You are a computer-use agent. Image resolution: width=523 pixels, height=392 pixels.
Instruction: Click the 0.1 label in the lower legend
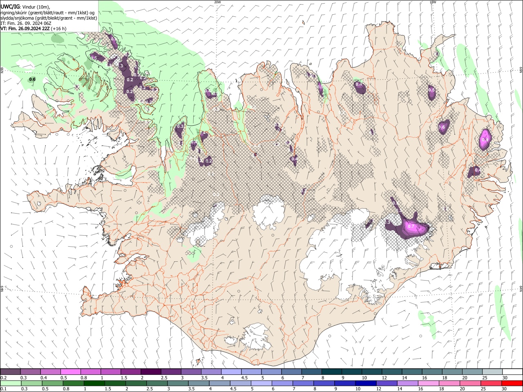pyautogui.click(x=3, y=389)
